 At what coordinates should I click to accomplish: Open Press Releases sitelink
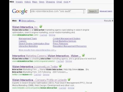click(x=60, y=44)
